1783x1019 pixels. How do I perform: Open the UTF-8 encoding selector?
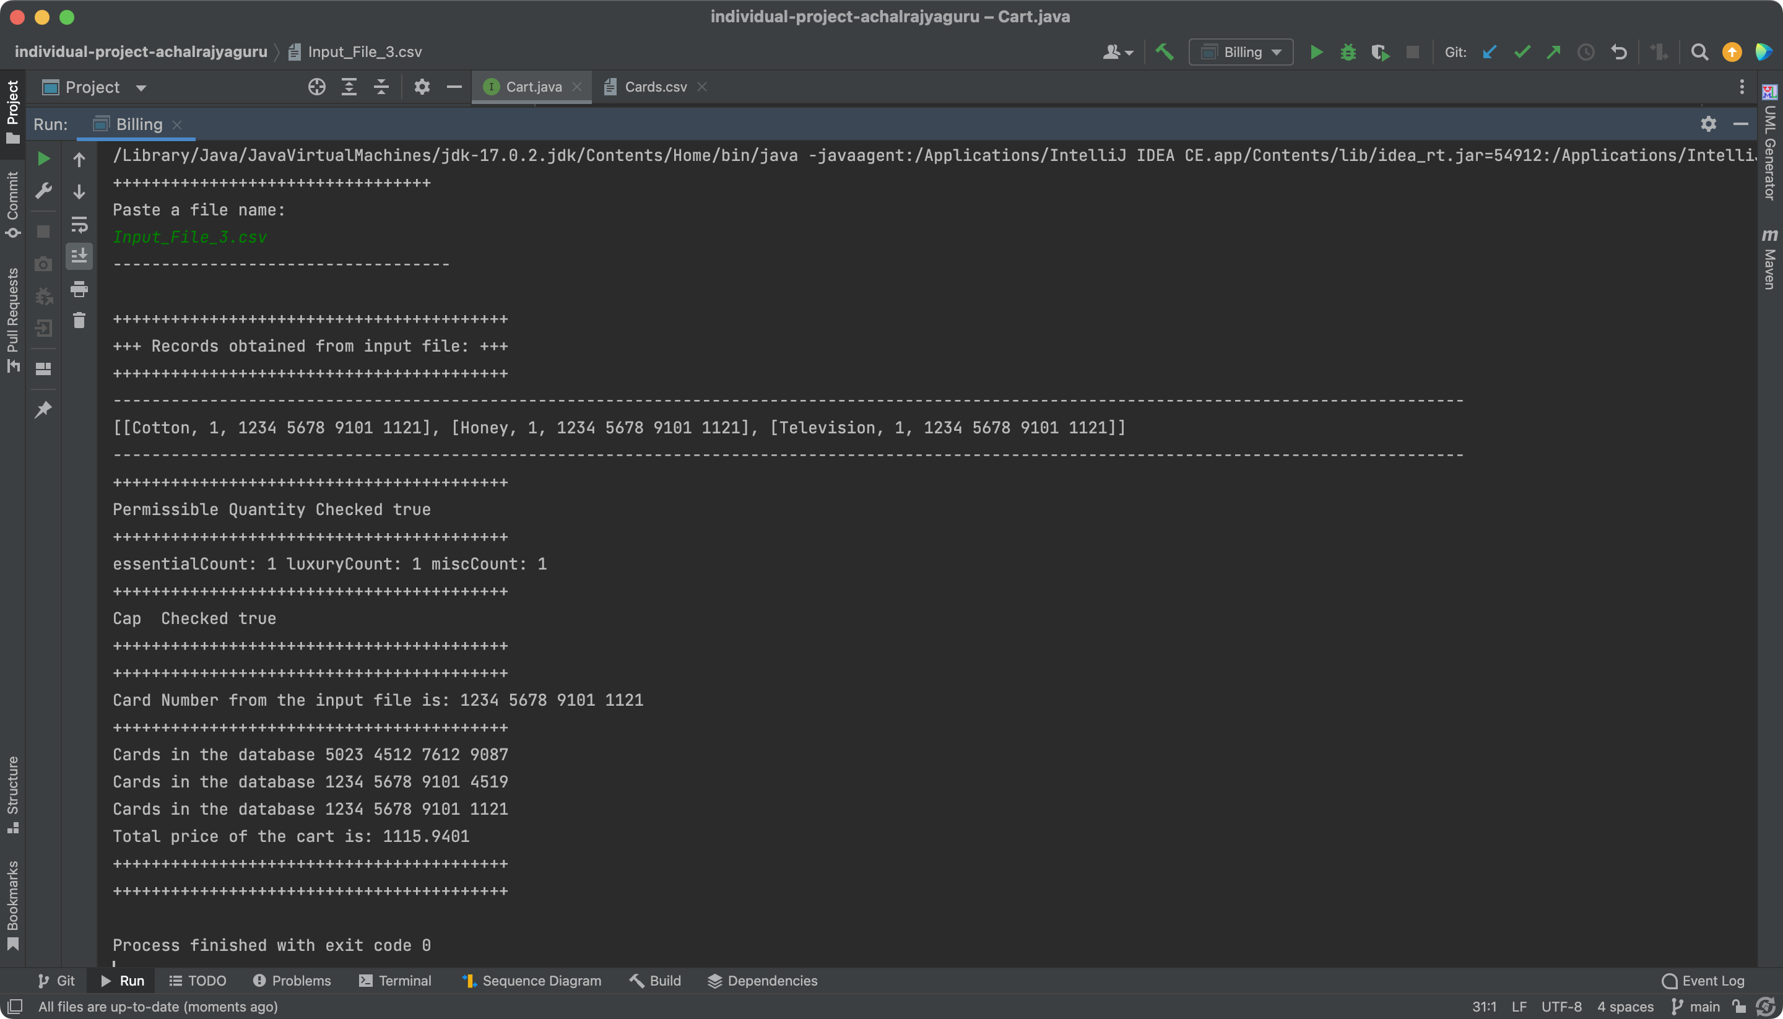[1561, 1007]
